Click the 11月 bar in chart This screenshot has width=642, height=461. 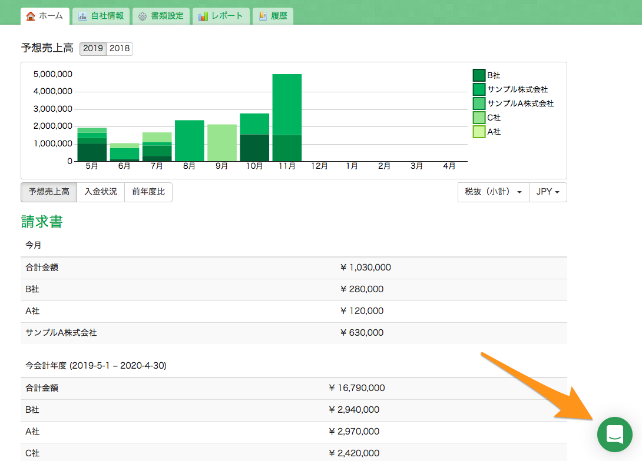pyautogui.click(x=287, y=118)
